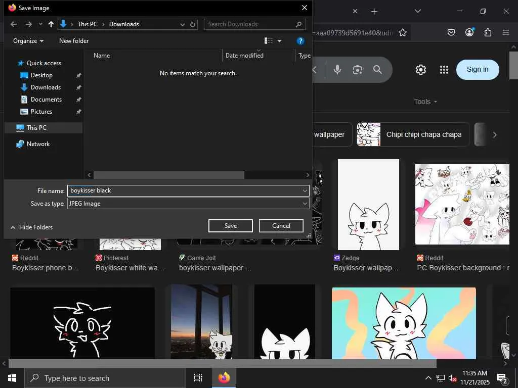Open 'Boykisser white wa...' Pinterest link
This screenshot has height=388, width=518.
click(x=130, y=268)
